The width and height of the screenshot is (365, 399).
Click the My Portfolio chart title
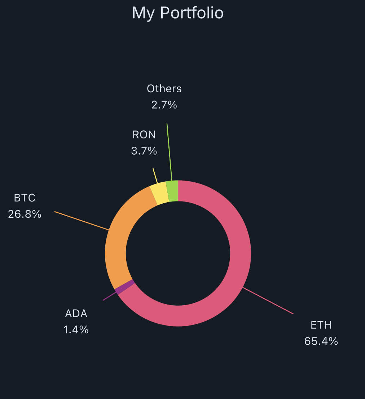pyautogui.click(x=178, y=13)
